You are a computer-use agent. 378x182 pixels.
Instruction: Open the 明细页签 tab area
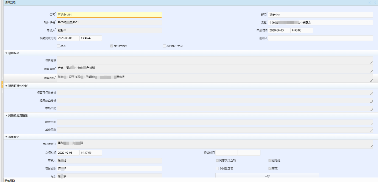(10, 180)
